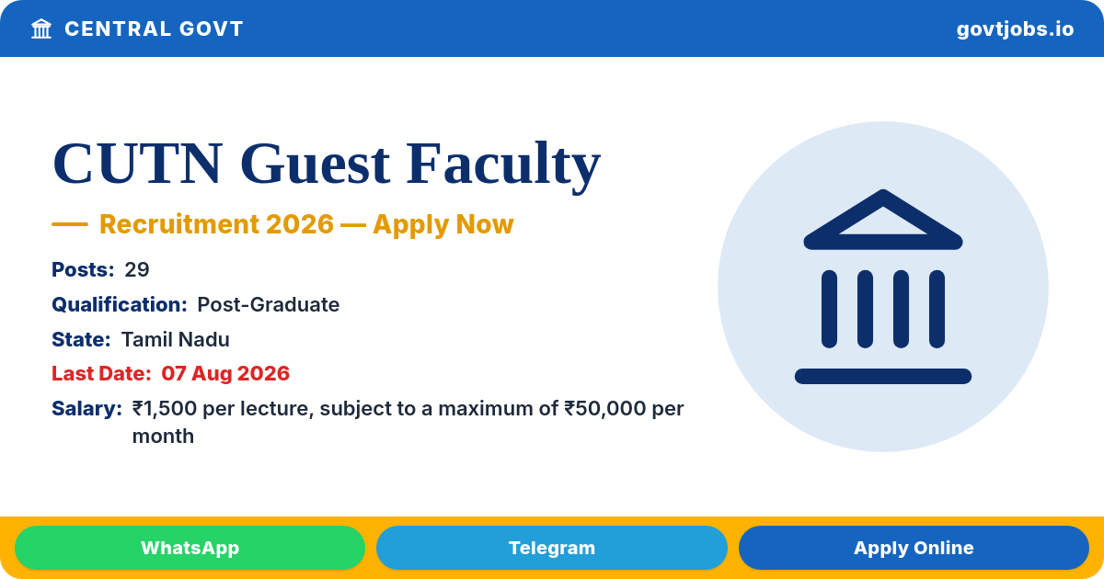
Task: Click the base bar of the building icon
Action: pyautogui.click(x=883, y=376)
